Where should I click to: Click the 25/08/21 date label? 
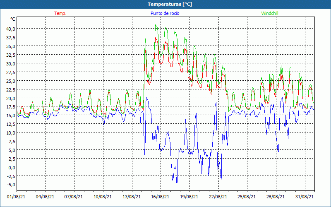click(x=247, y=197)
